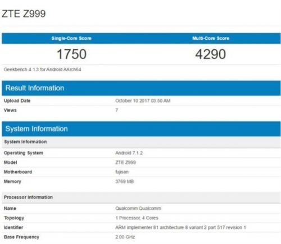
Task: Click the Operating System value Android 7.1.2
Action: click(129, 153)
